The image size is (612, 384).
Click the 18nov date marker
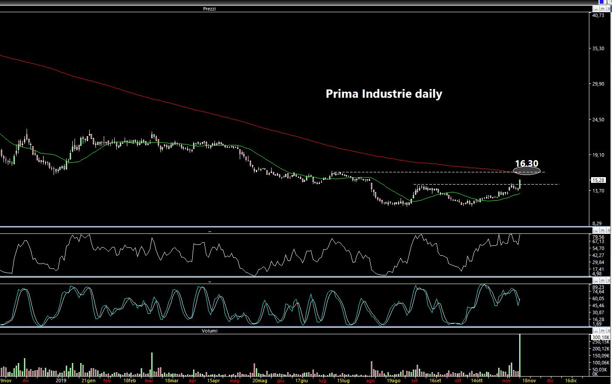click(x=528, y=381)
